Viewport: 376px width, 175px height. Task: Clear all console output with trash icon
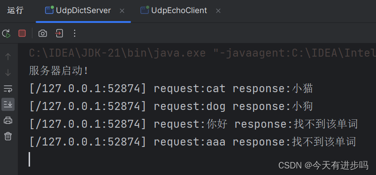pos(8,136)
